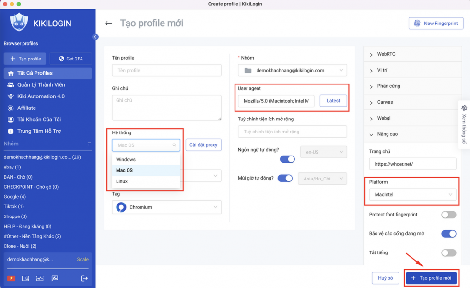
Task: Click the Scale plan label
Action: pyautogui.click(x=82, y=260)
